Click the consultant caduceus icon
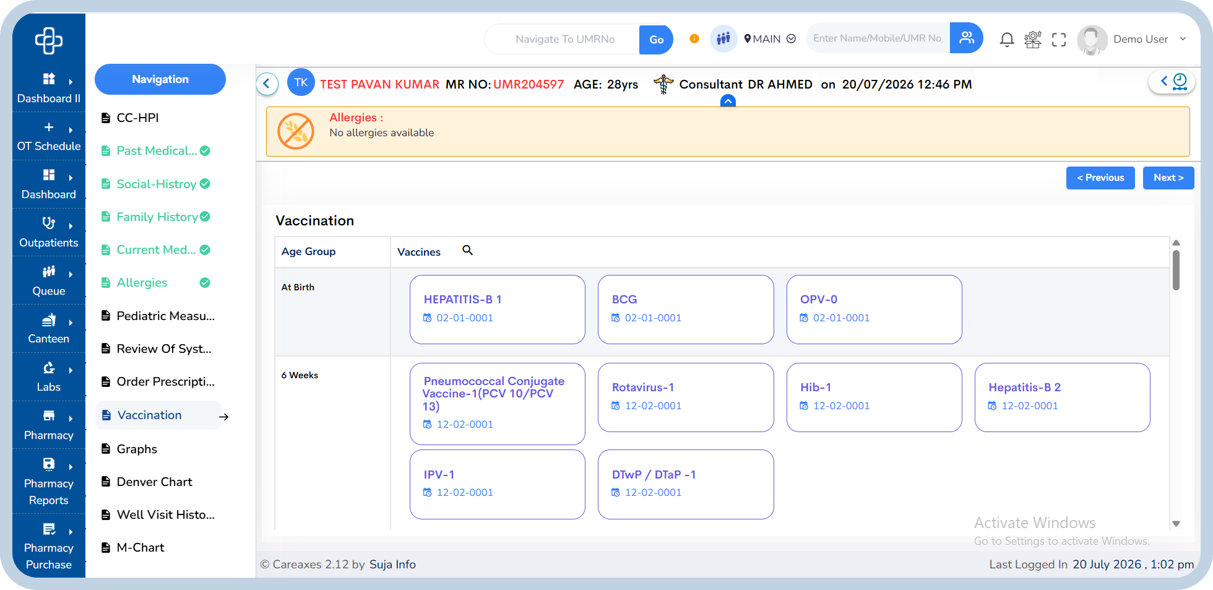The image size is (1213, 590). pyautogui.click(x=663, y=84)
